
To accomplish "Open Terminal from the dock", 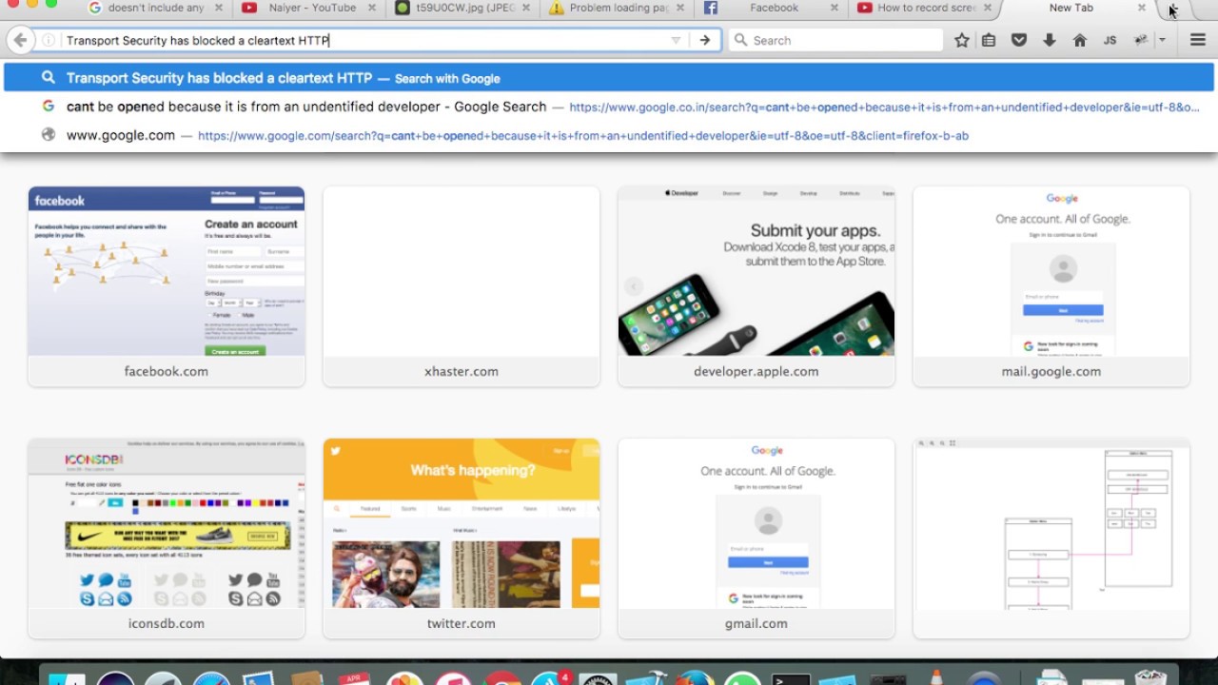I will (790, 677).
